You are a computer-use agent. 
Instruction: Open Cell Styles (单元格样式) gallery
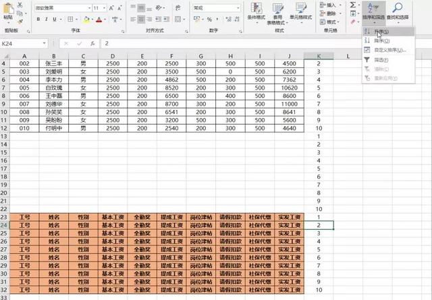point(302,13)
